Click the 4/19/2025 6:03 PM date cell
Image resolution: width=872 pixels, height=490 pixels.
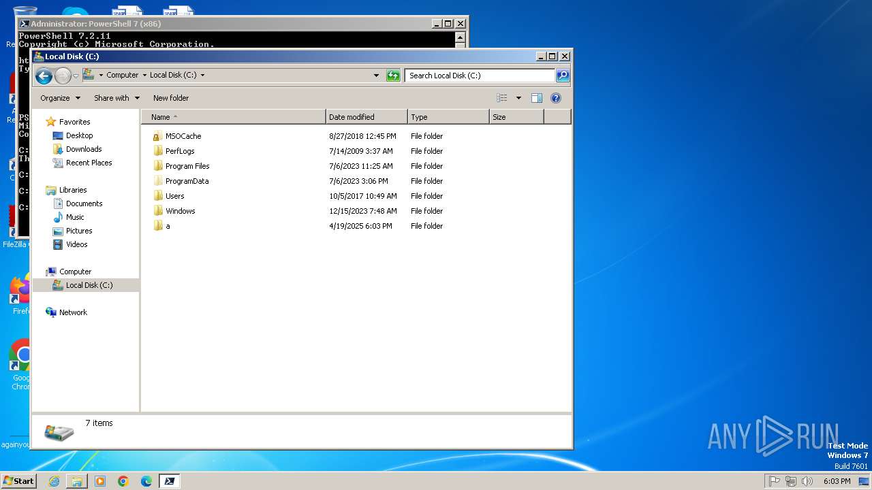click(x=360, y=226)
